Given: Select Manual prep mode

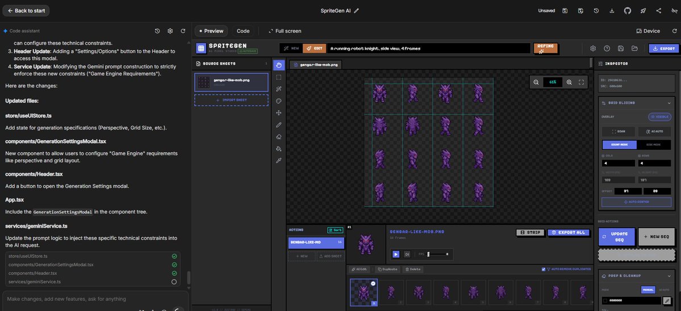Looking at the screenshot, I should [647, 289].
